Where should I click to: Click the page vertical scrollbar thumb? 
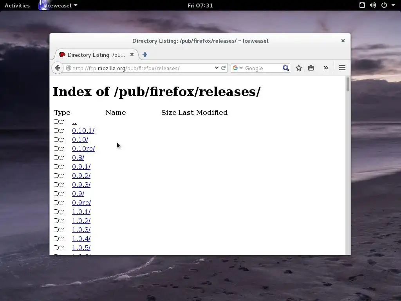coord(348,84)
